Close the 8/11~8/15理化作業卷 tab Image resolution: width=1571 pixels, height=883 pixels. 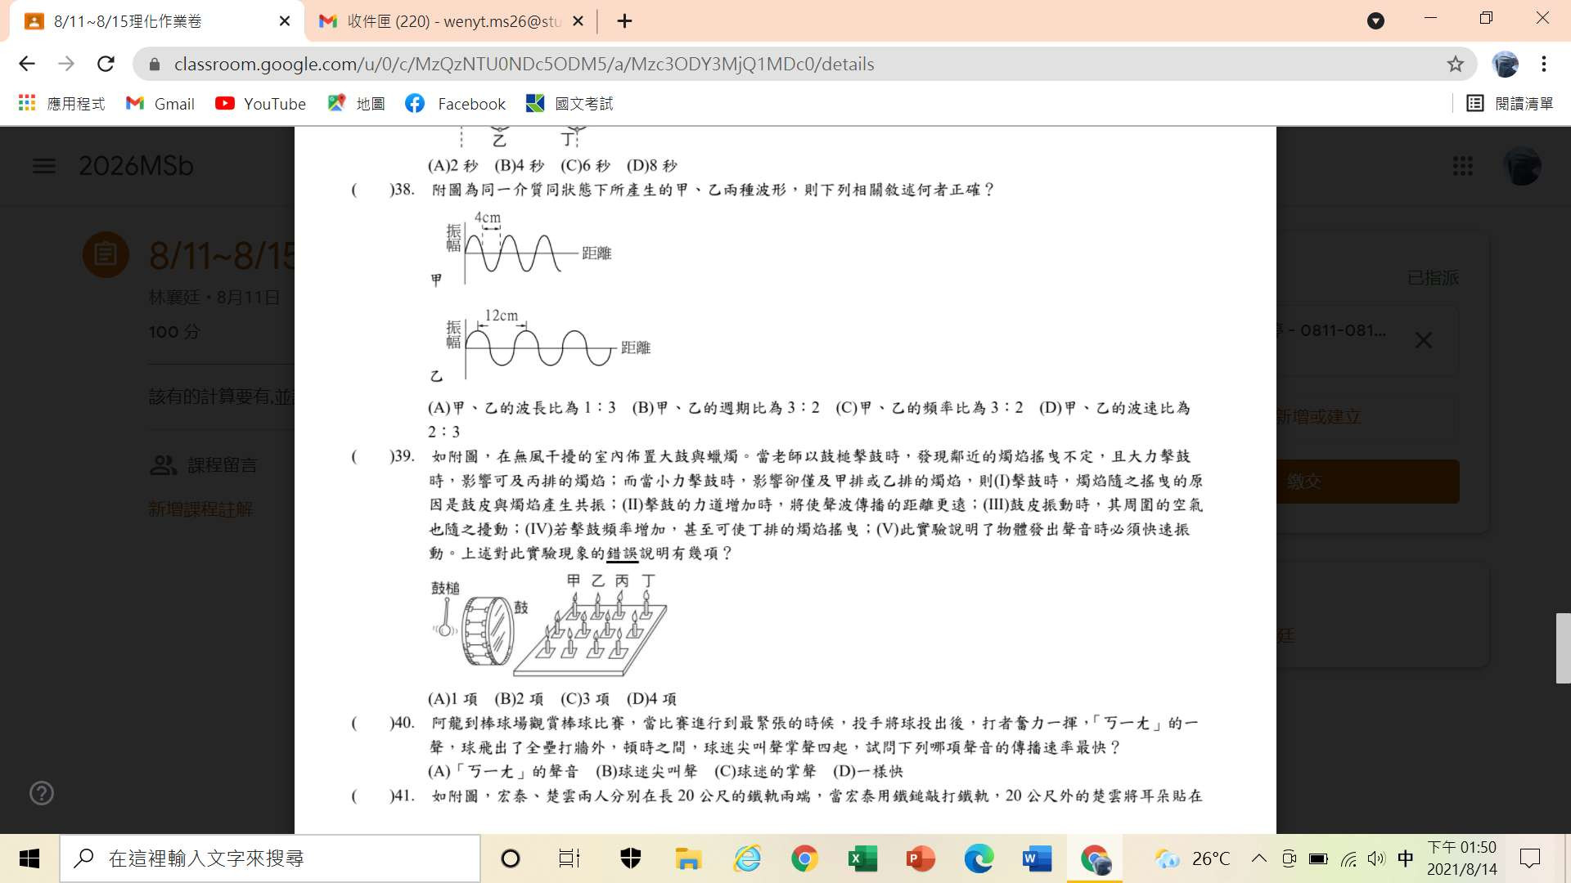point(285,21)
